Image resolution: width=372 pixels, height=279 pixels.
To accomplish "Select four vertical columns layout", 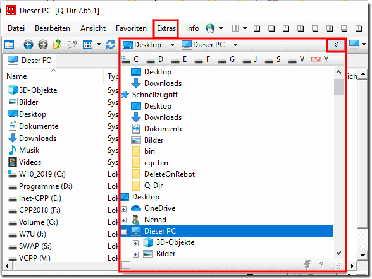I will (330, 28).
